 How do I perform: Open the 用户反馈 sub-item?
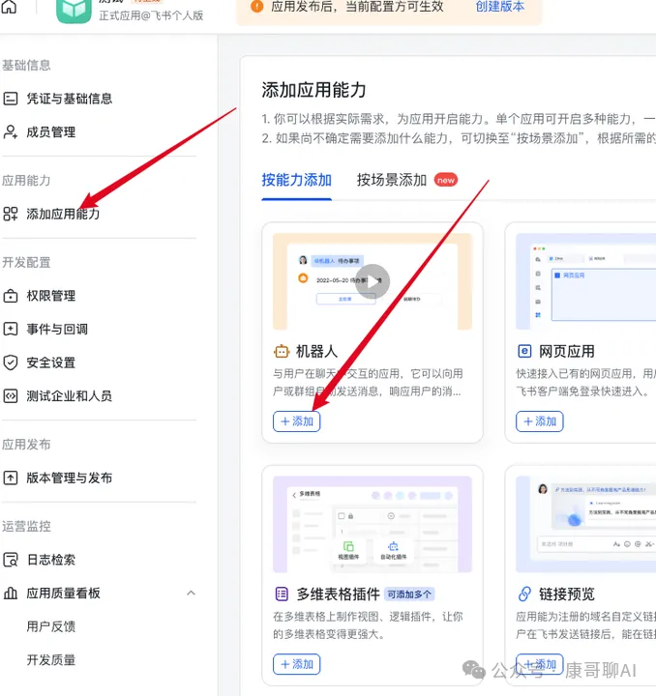[50, 626]
